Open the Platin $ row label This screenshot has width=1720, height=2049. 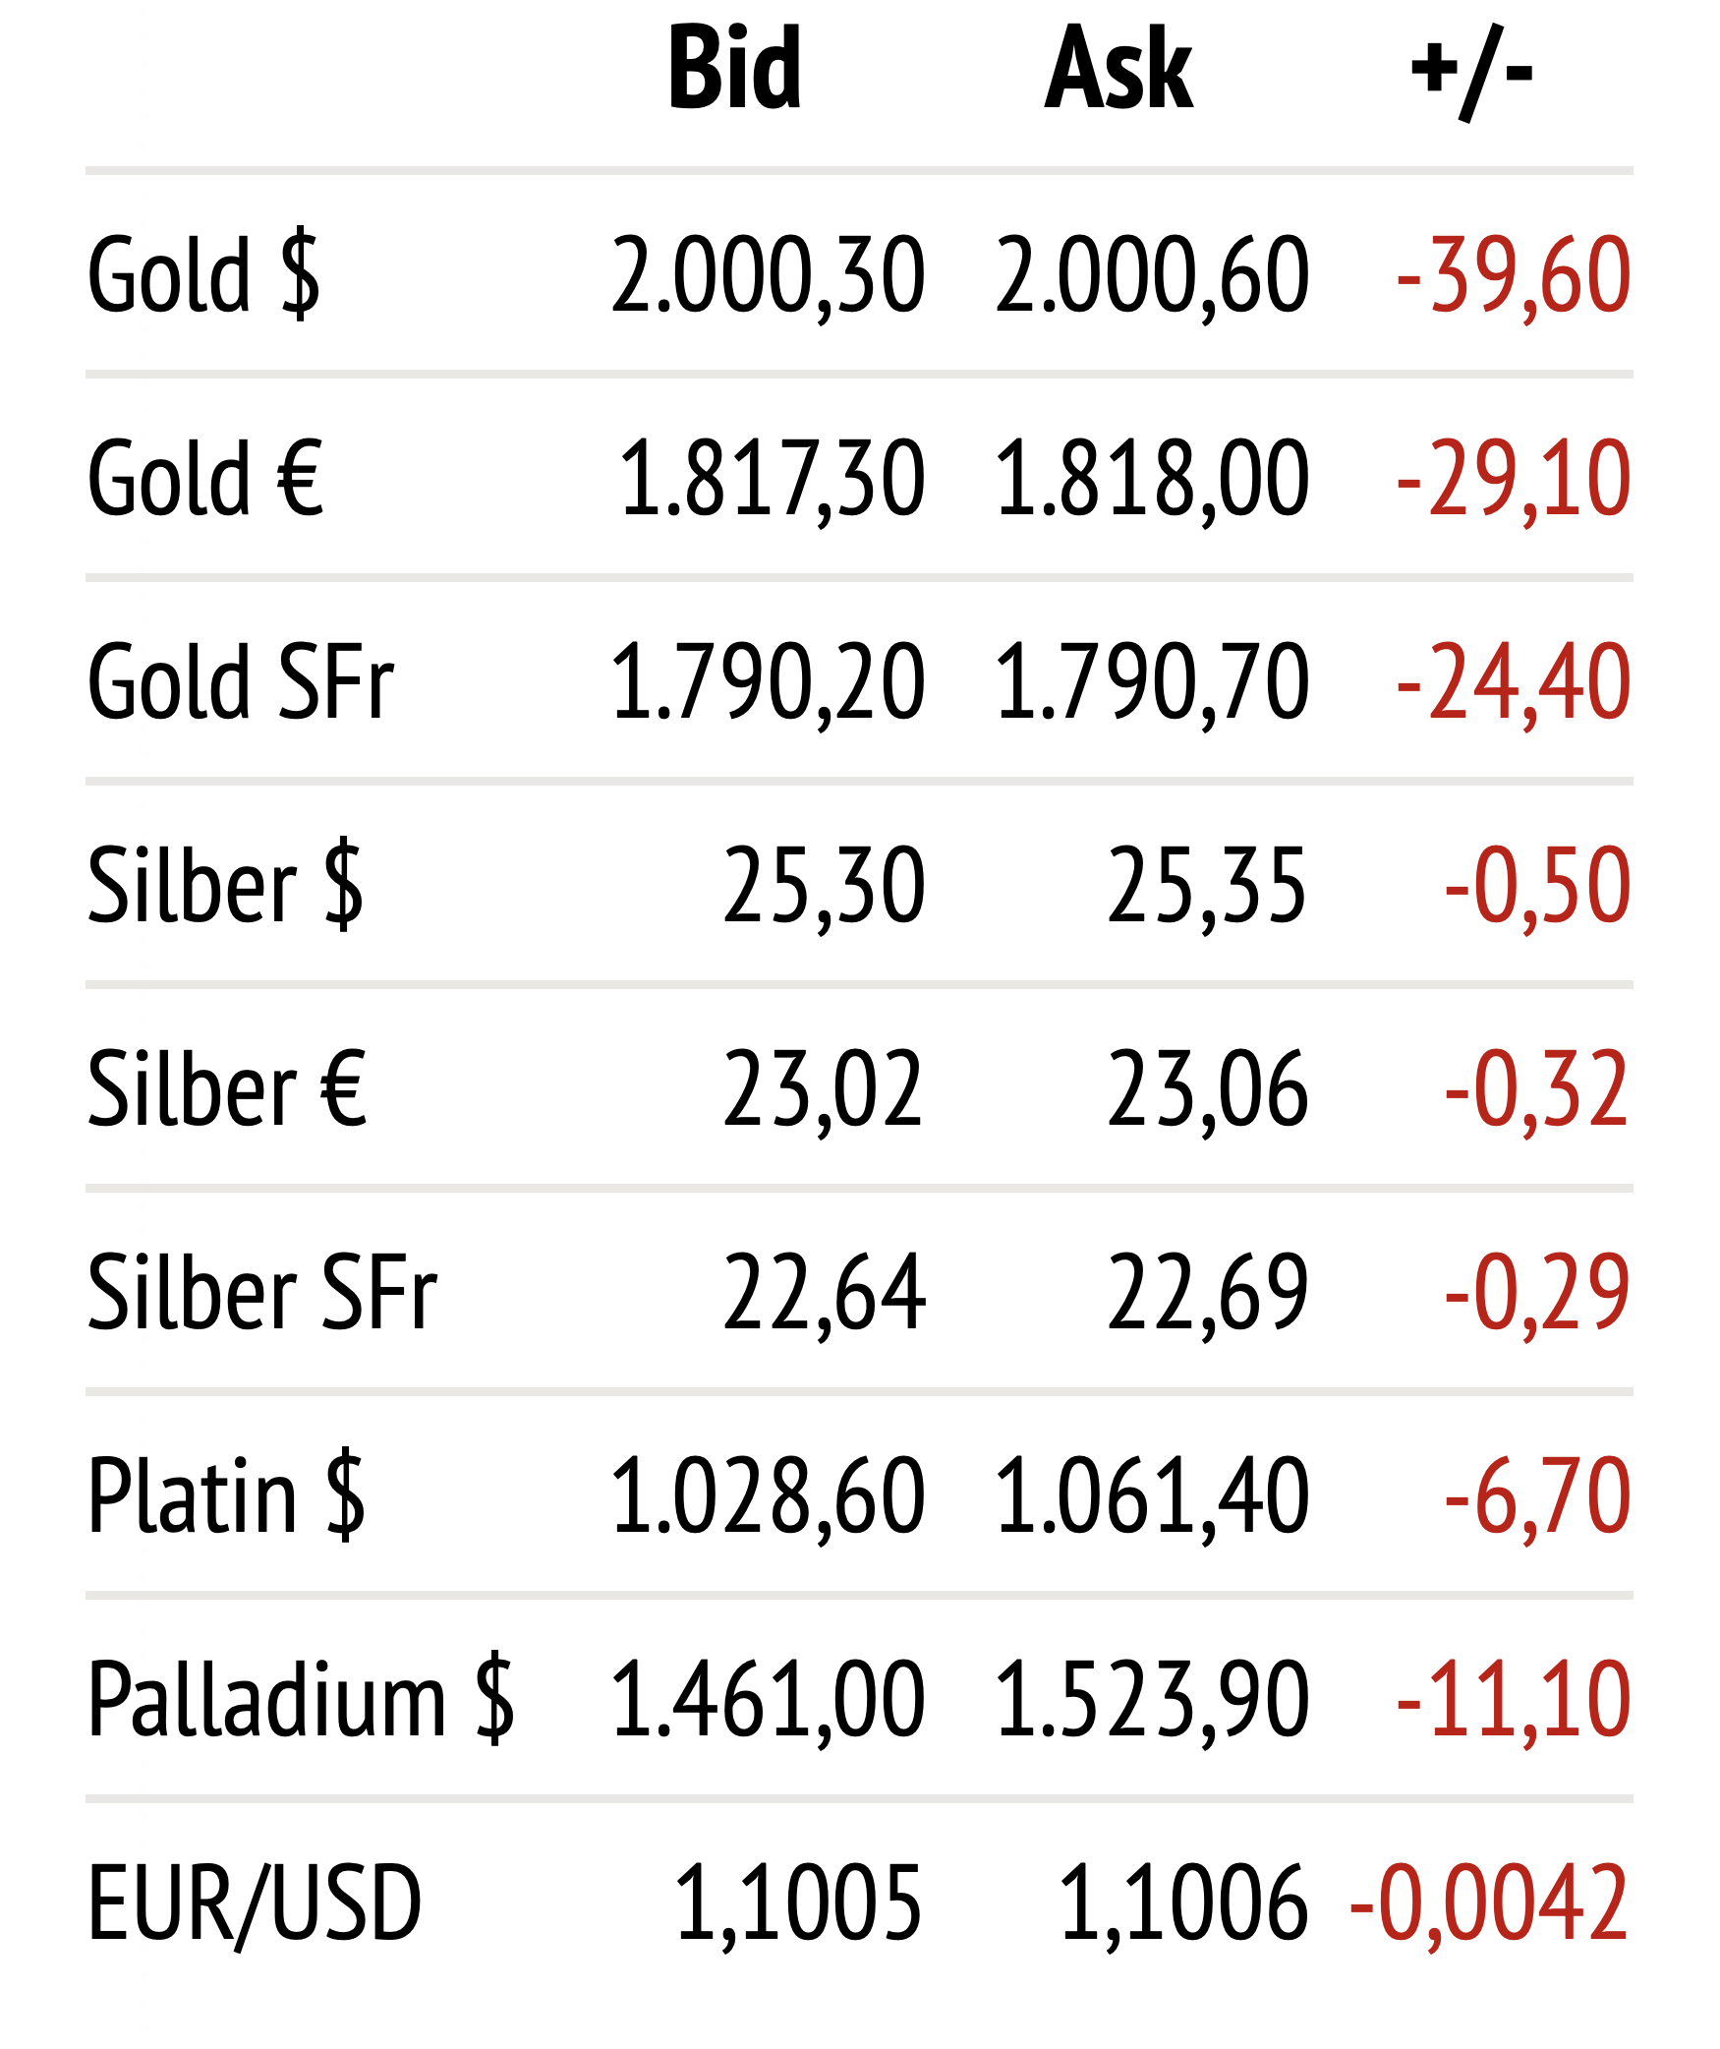tap(226, 1496)
